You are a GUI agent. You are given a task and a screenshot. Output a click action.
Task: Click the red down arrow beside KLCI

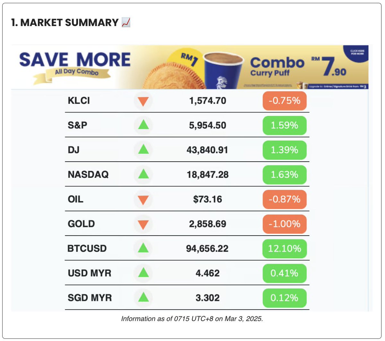pyautogui.click(x=143, y=101)
